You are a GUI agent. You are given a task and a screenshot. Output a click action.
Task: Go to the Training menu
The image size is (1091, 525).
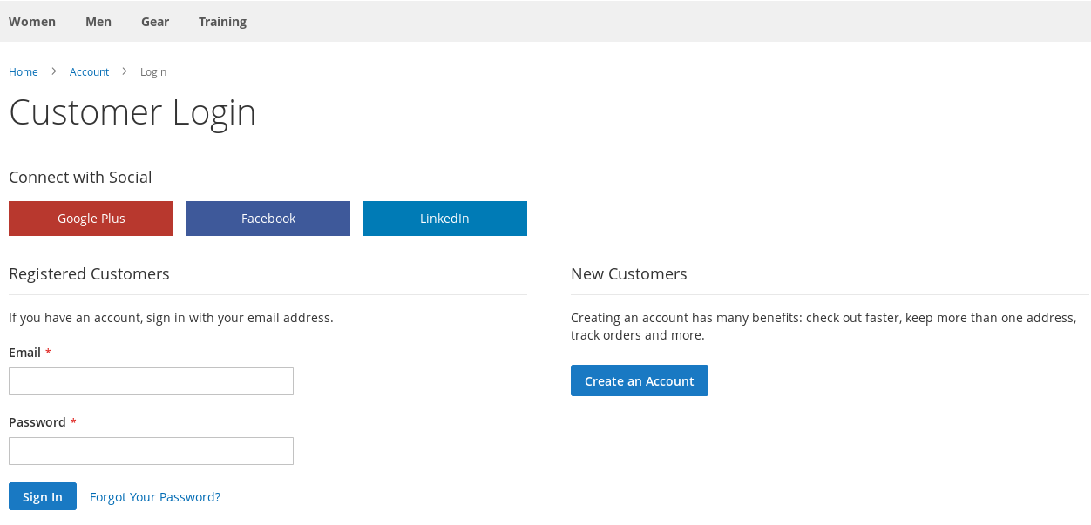coord(222,22)
